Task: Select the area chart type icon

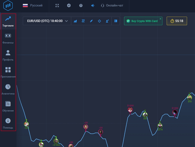Action: pos(75,21)
